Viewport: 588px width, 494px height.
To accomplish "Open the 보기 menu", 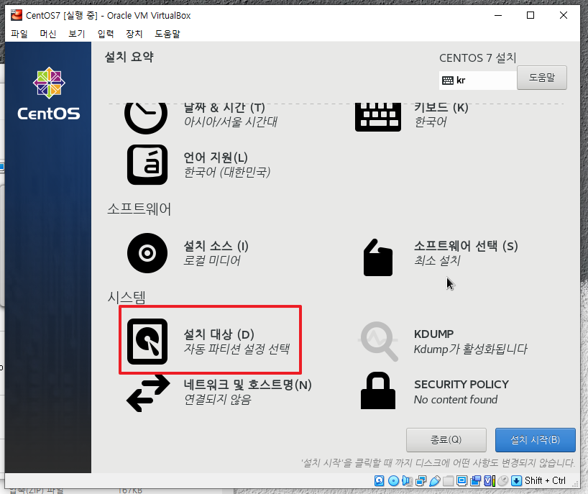I will pyautogui.click(x=77, y=34).
